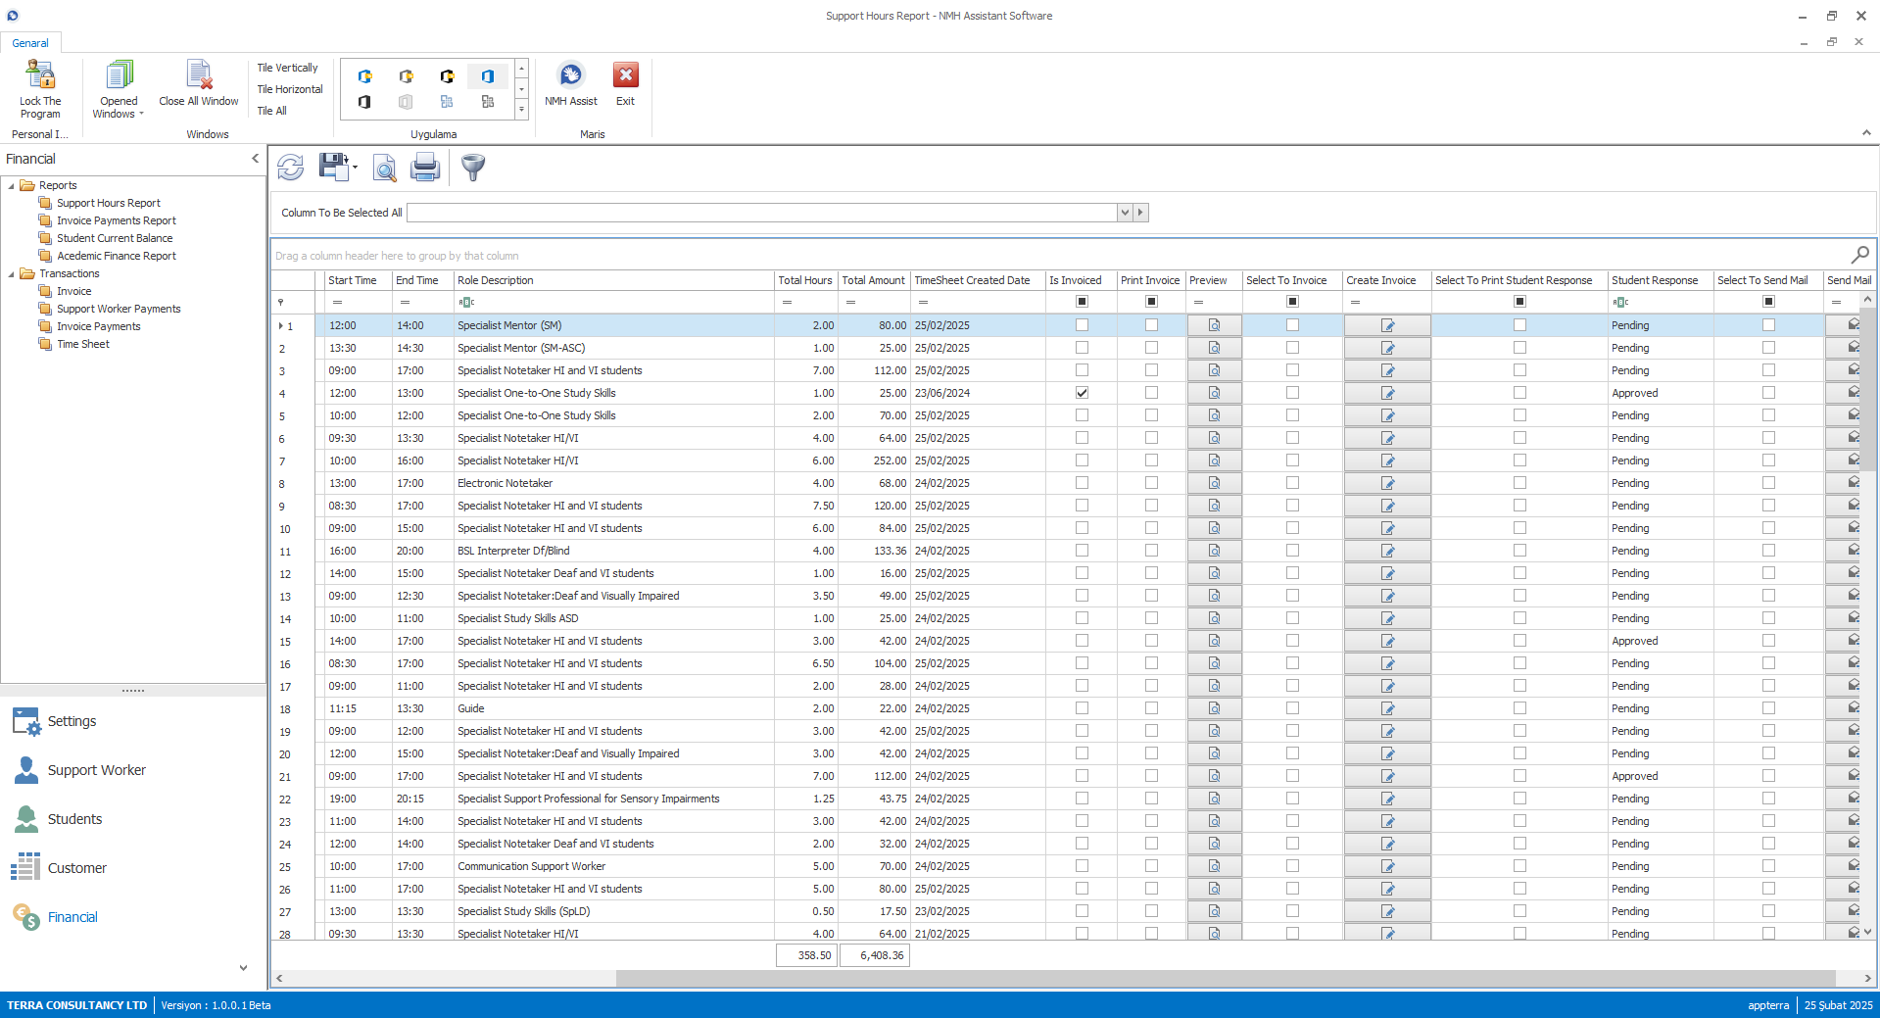Click the horizontal scrollbar thumb
The width and height of the screenshot is (1880, 1018).
coord(1225,978)
